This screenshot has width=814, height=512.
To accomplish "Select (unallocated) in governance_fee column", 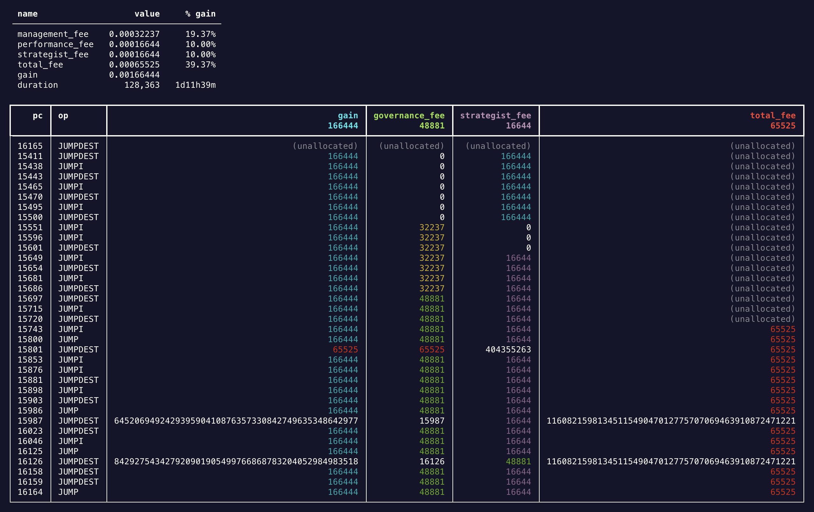I will [x=411, y=146].
